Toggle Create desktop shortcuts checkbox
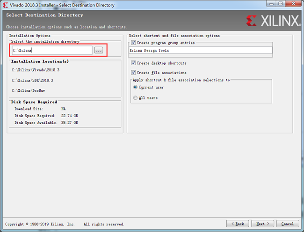The width and height of the screenshot is (304, 232). pyautogui.click(x=133, y=63)
